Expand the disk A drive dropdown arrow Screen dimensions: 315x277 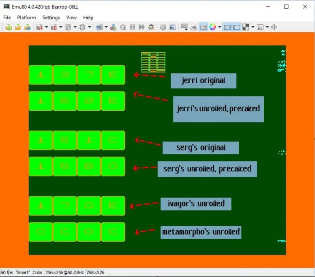(x=46, y=27)
